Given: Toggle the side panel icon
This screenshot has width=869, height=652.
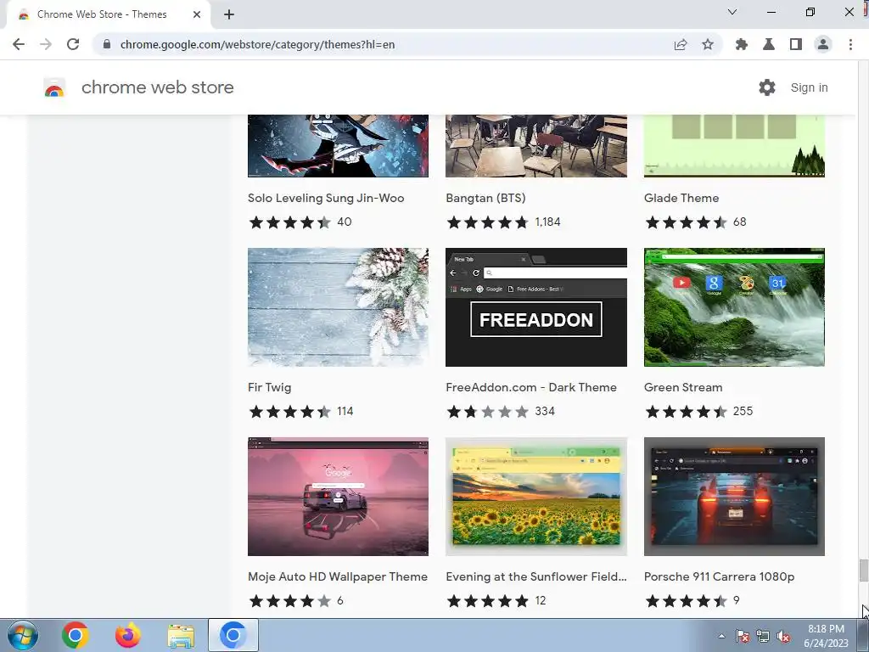Looking at the screenshot, I should pos(796,44).
